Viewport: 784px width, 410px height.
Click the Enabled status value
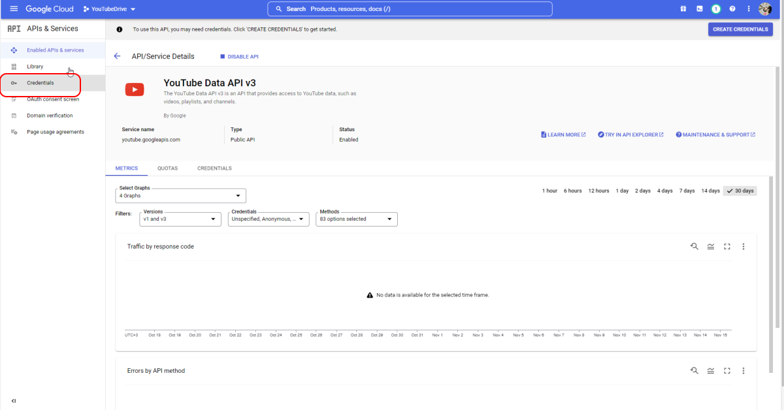(349, 140)
